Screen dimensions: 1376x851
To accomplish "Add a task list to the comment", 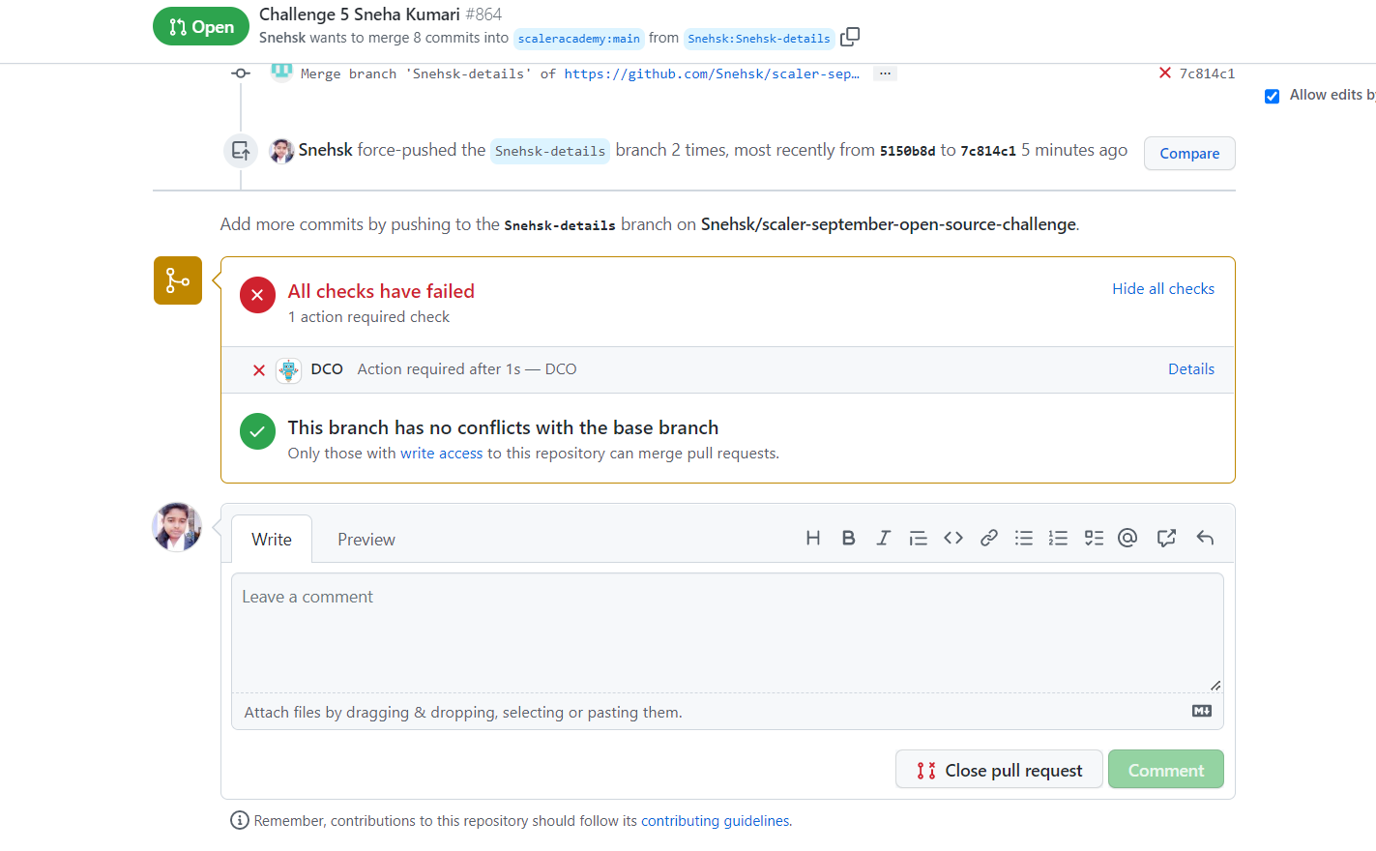I will [x=1093, y=538].
